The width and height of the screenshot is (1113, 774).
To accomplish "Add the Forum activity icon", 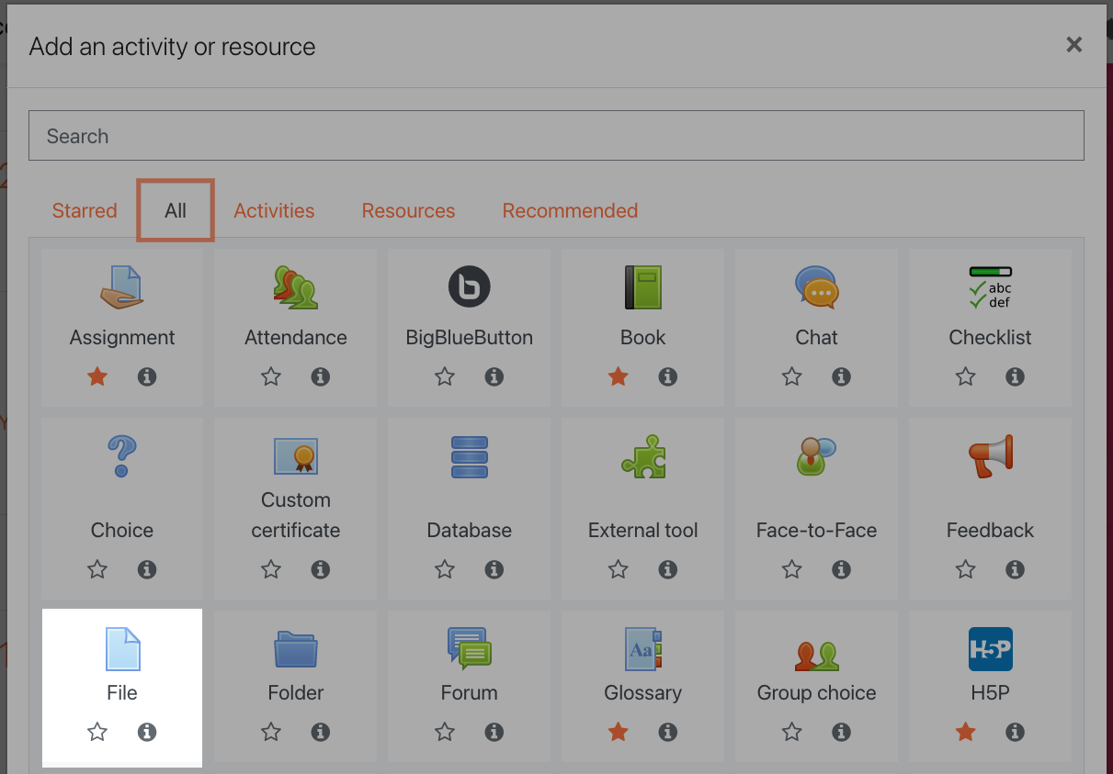I will pyautogui.click(x=470, y=649).
